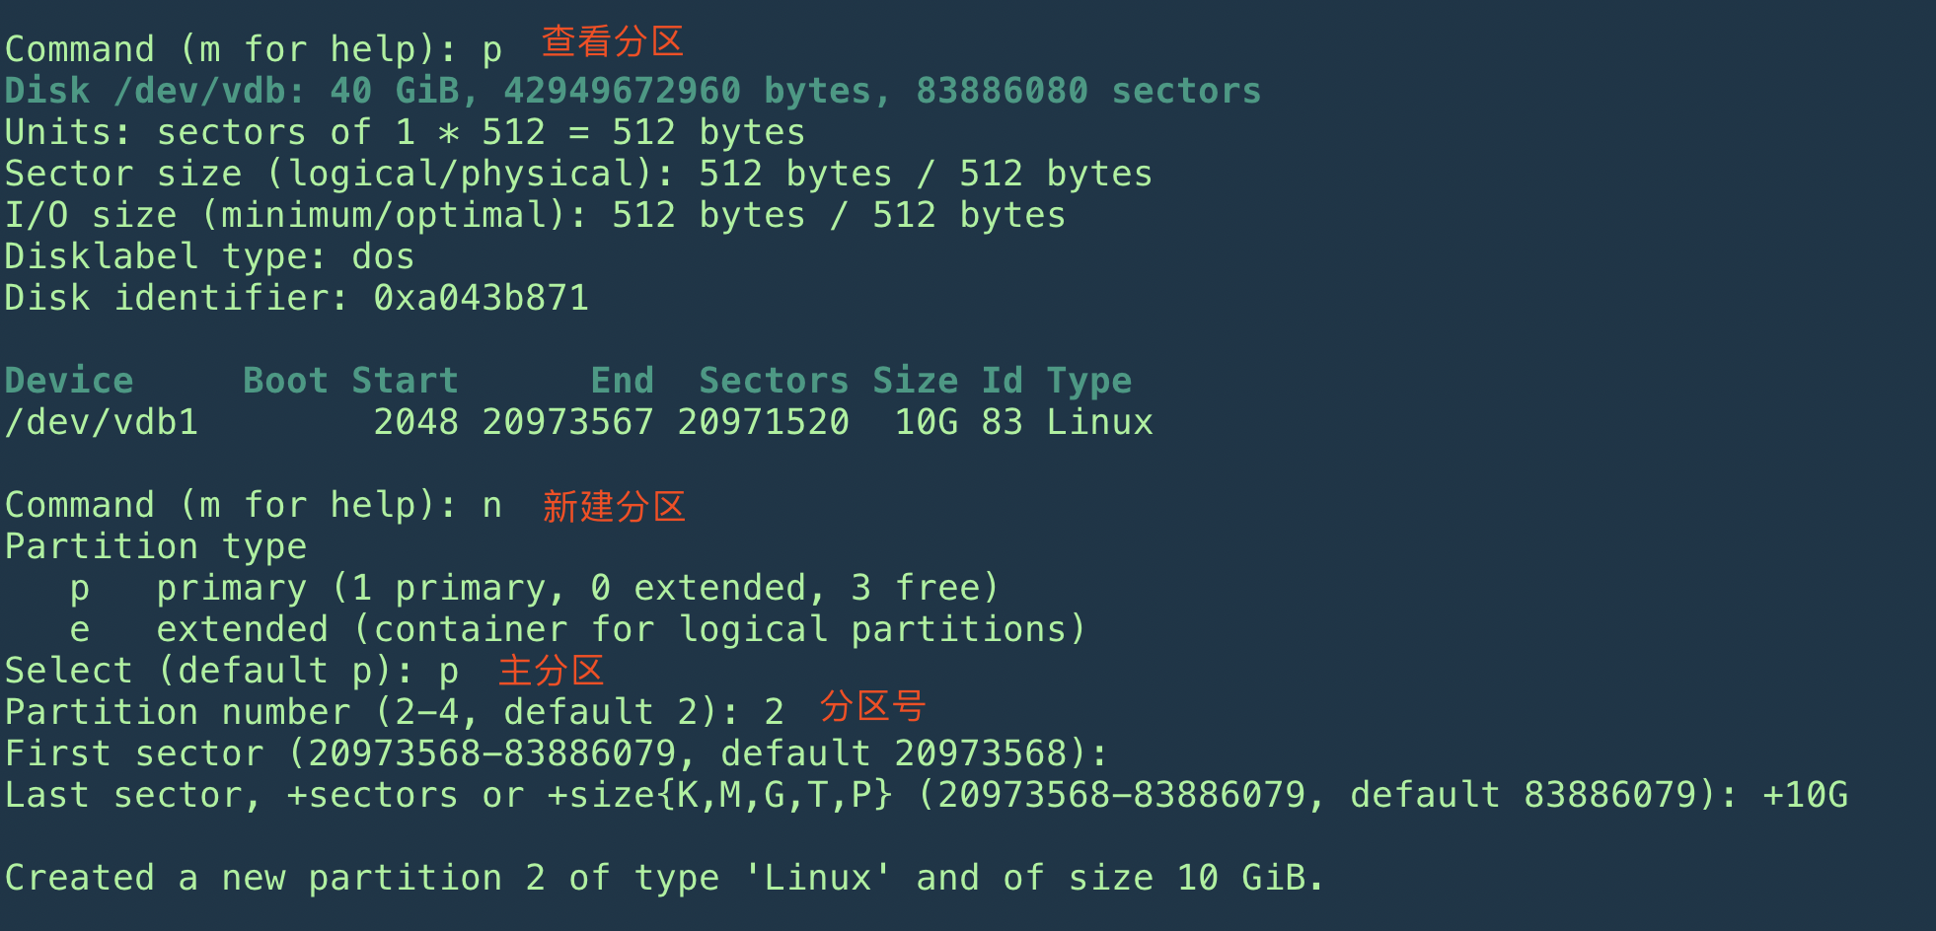
Task: Click the red 新建分区 annotation
Action: 613,507
